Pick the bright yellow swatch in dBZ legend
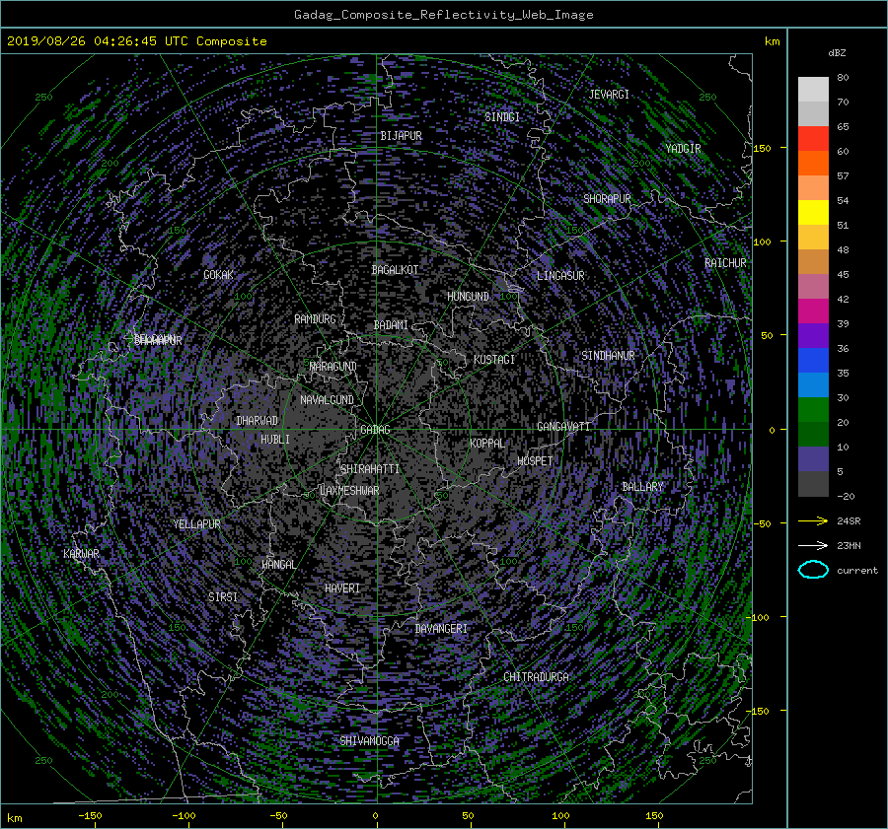 [813, 212]
